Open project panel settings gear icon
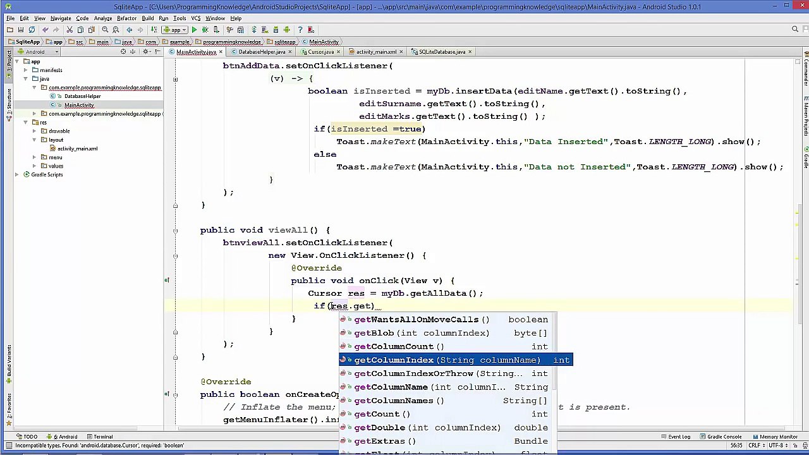Screen dimensions: 809x455 pos(145,52)
